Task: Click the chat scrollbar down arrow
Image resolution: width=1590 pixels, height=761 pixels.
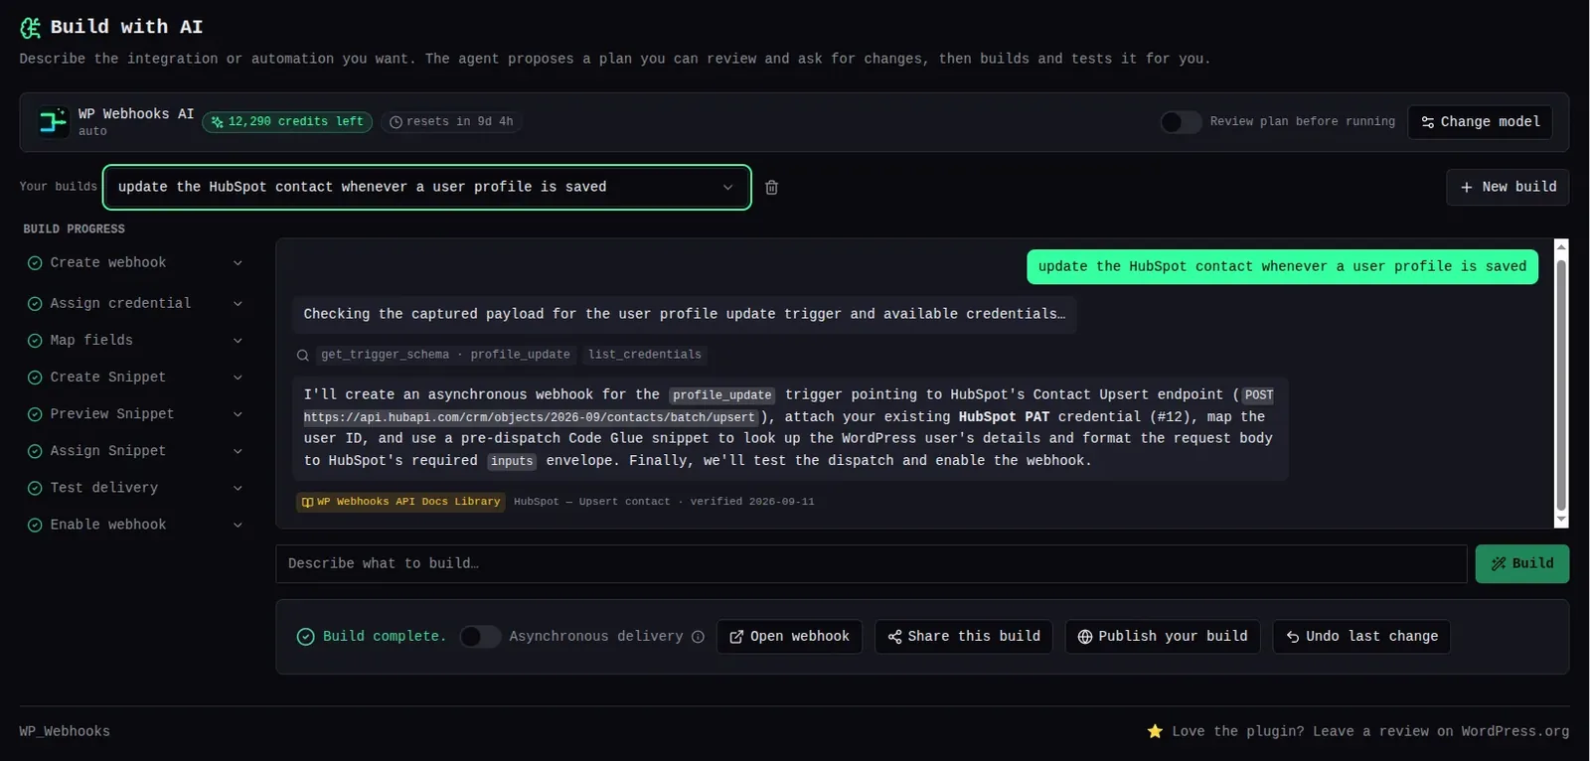Action: pos(1561,520)
